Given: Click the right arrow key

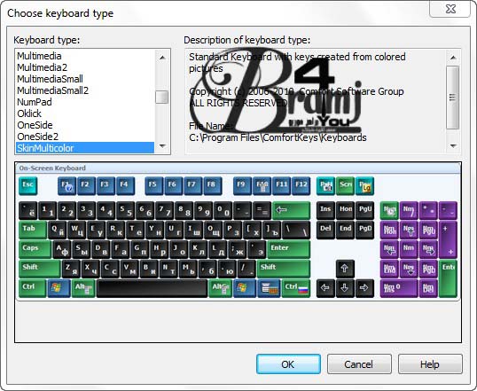Looking at the screenshot, I should [364, 288].
